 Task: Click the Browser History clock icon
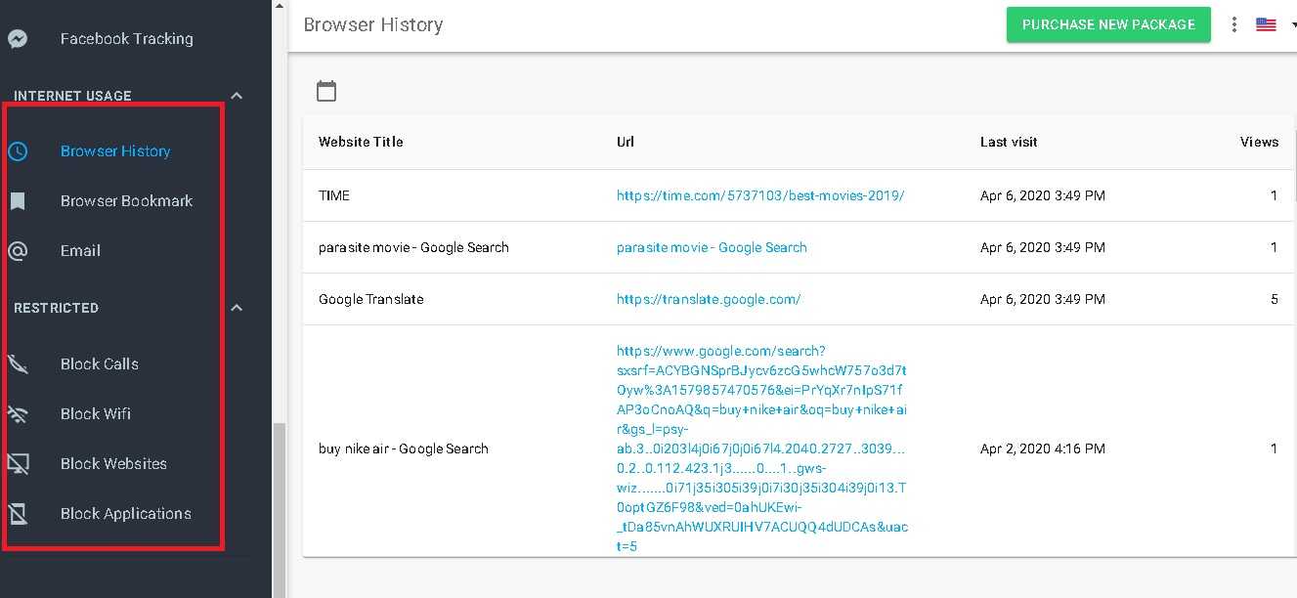[x=18, y=151]
